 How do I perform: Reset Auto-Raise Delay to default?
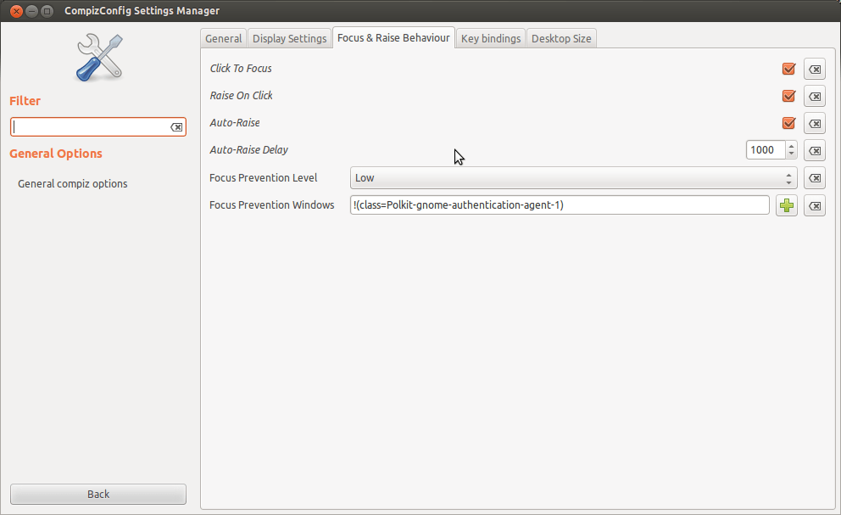[x=814, y=151]
